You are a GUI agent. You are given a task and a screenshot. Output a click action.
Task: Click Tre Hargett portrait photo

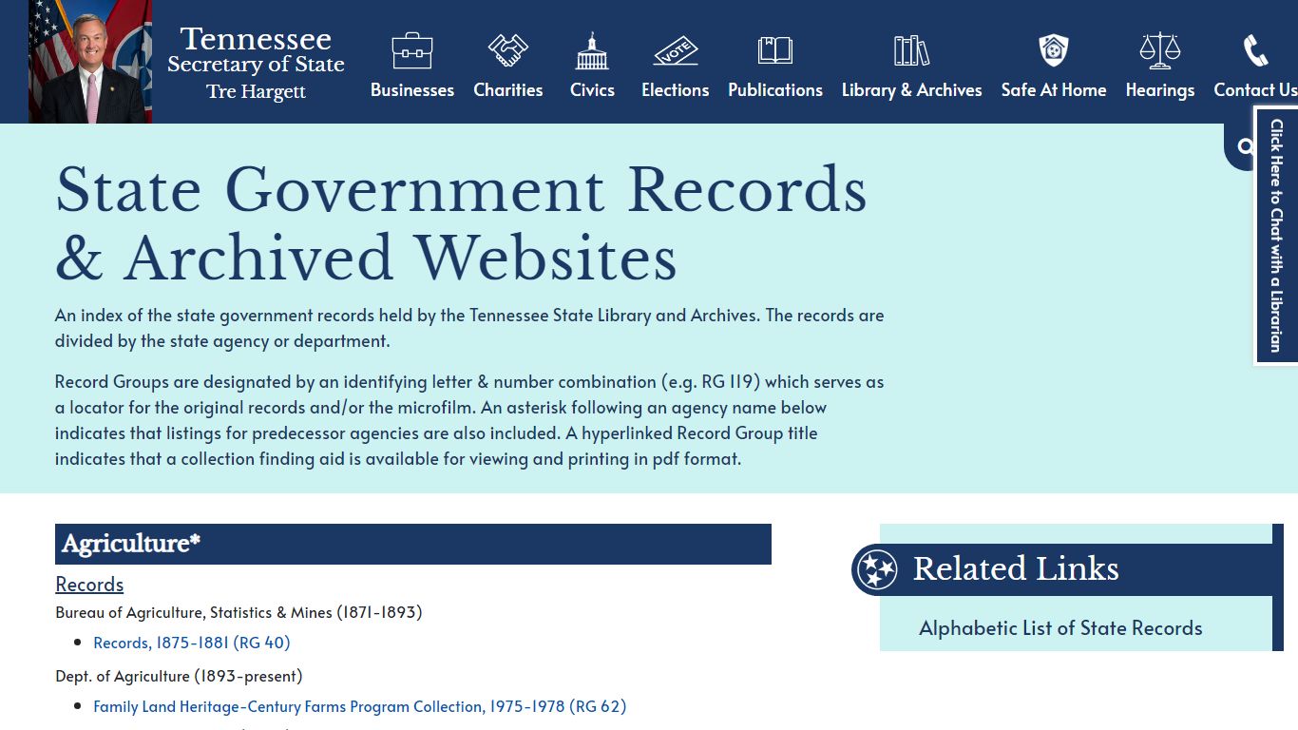click(x=90, y=62)
